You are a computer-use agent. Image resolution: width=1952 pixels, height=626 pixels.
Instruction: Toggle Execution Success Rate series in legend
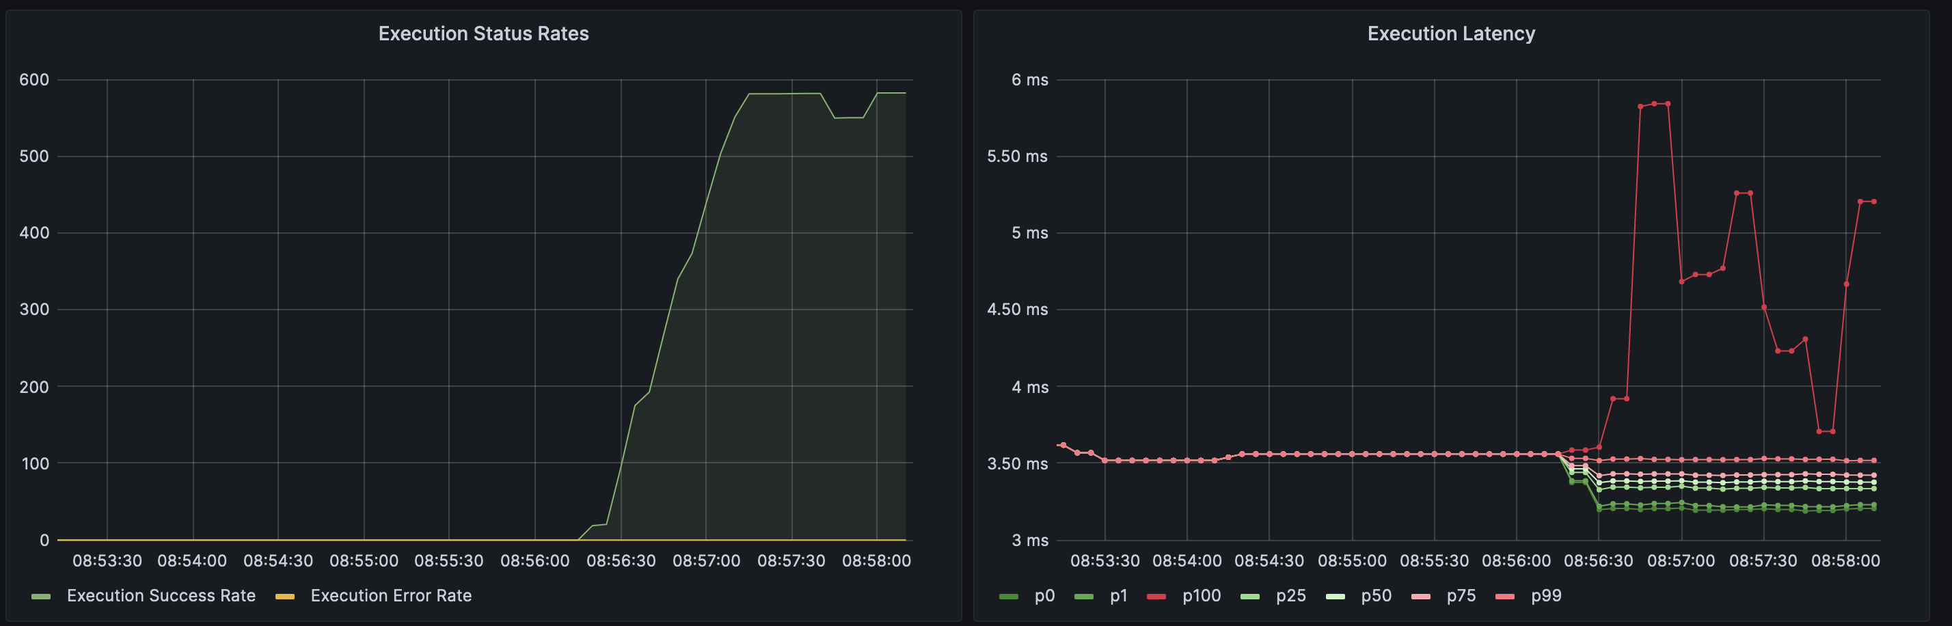161,596
